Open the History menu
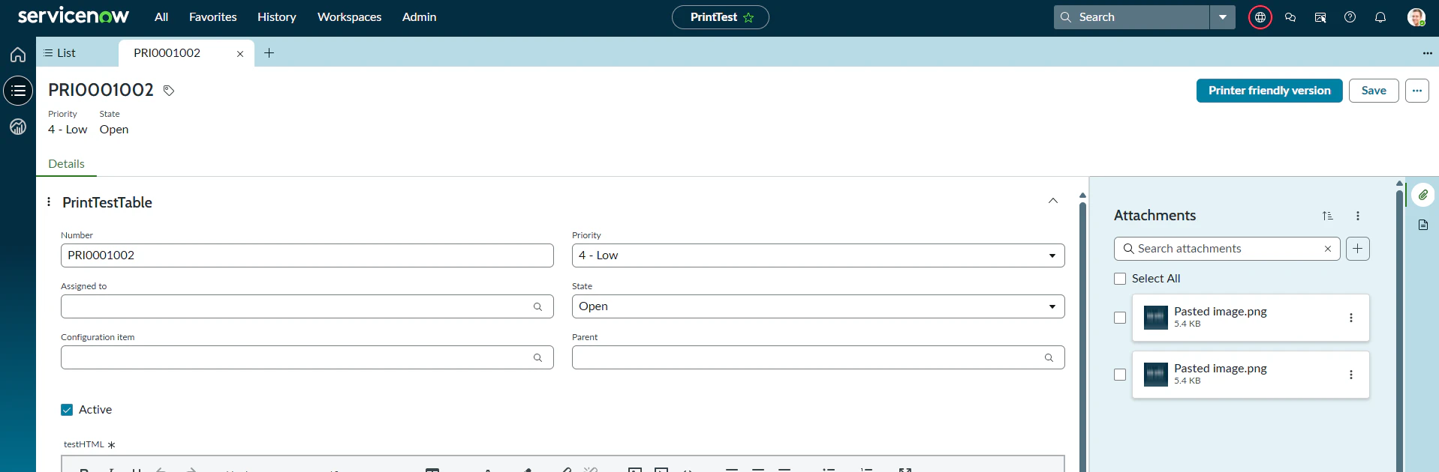 pyautogui.click(x=277, y=16)
